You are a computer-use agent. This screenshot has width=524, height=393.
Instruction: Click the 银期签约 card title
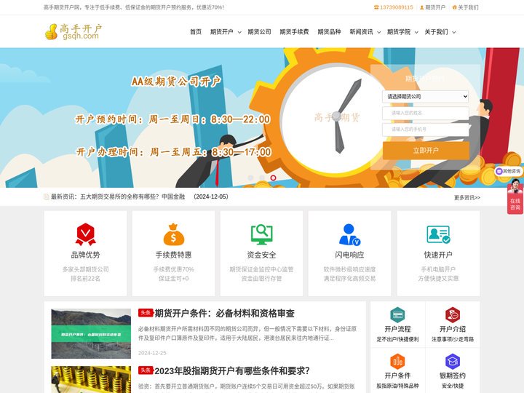click(453, 376)
